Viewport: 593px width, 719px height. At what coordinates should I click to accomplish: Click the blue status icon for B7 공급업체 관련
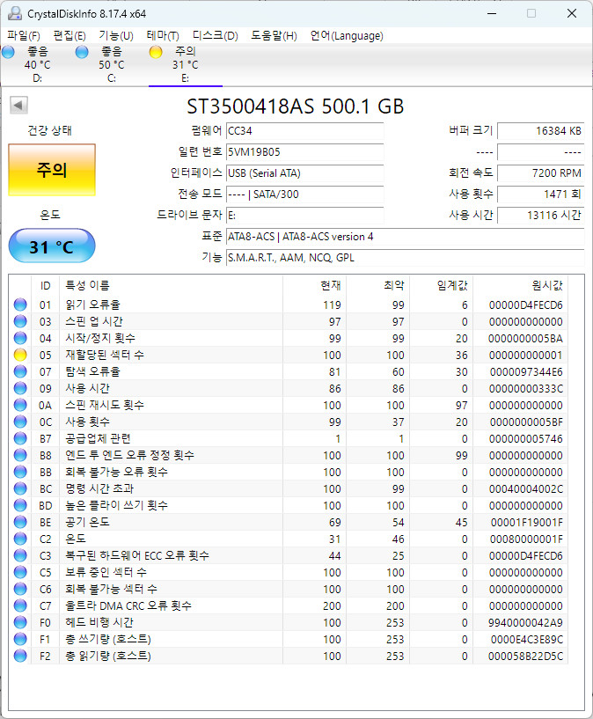pos(20,438)
